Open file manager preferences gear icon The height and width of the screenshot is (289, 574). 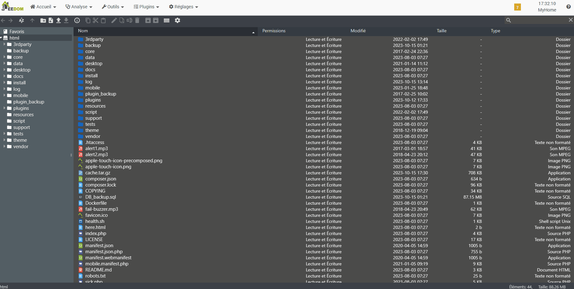177,20
